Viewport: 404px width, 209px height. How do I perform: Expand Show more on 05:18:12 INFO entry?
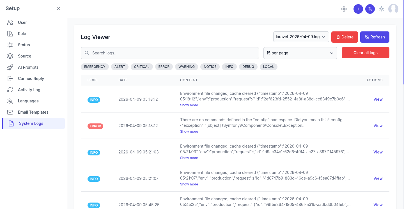[x=189, y=105]
